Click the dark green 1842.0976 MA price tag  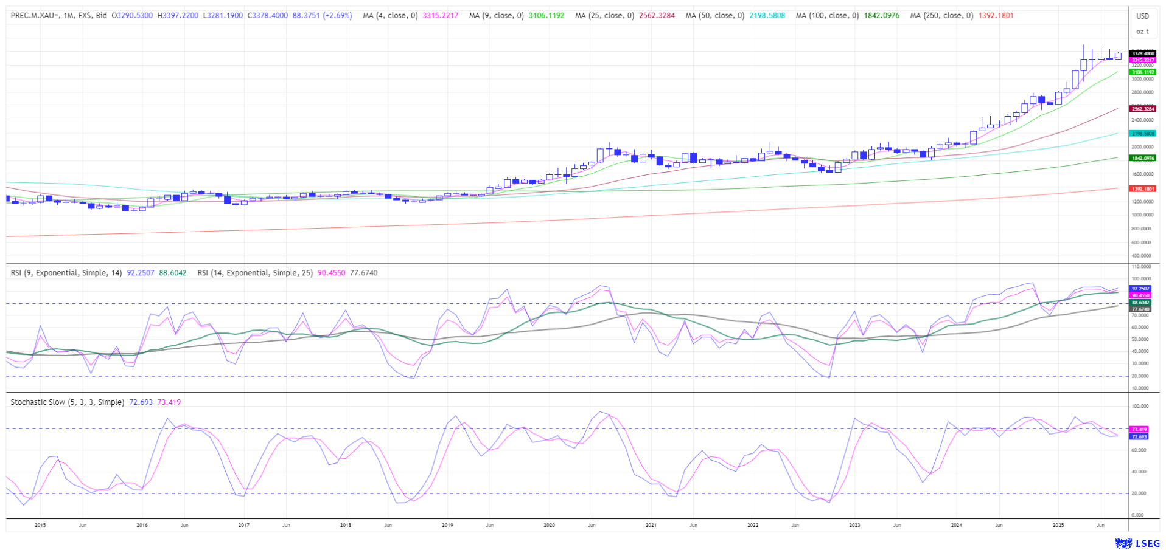(x=1142, y=158)
